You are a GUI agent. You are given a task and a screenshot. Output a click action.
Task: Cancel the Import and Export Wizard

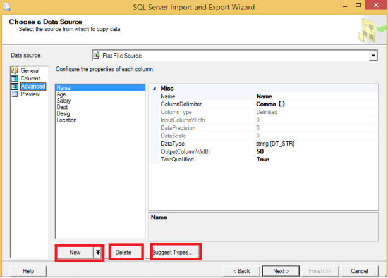(x=359, y=271)
